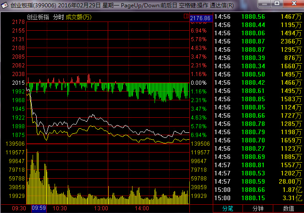The height and width of the screenshot is (213, 304).
Task: Click the 2176.86 price box at top right
Action: (201, 18)
